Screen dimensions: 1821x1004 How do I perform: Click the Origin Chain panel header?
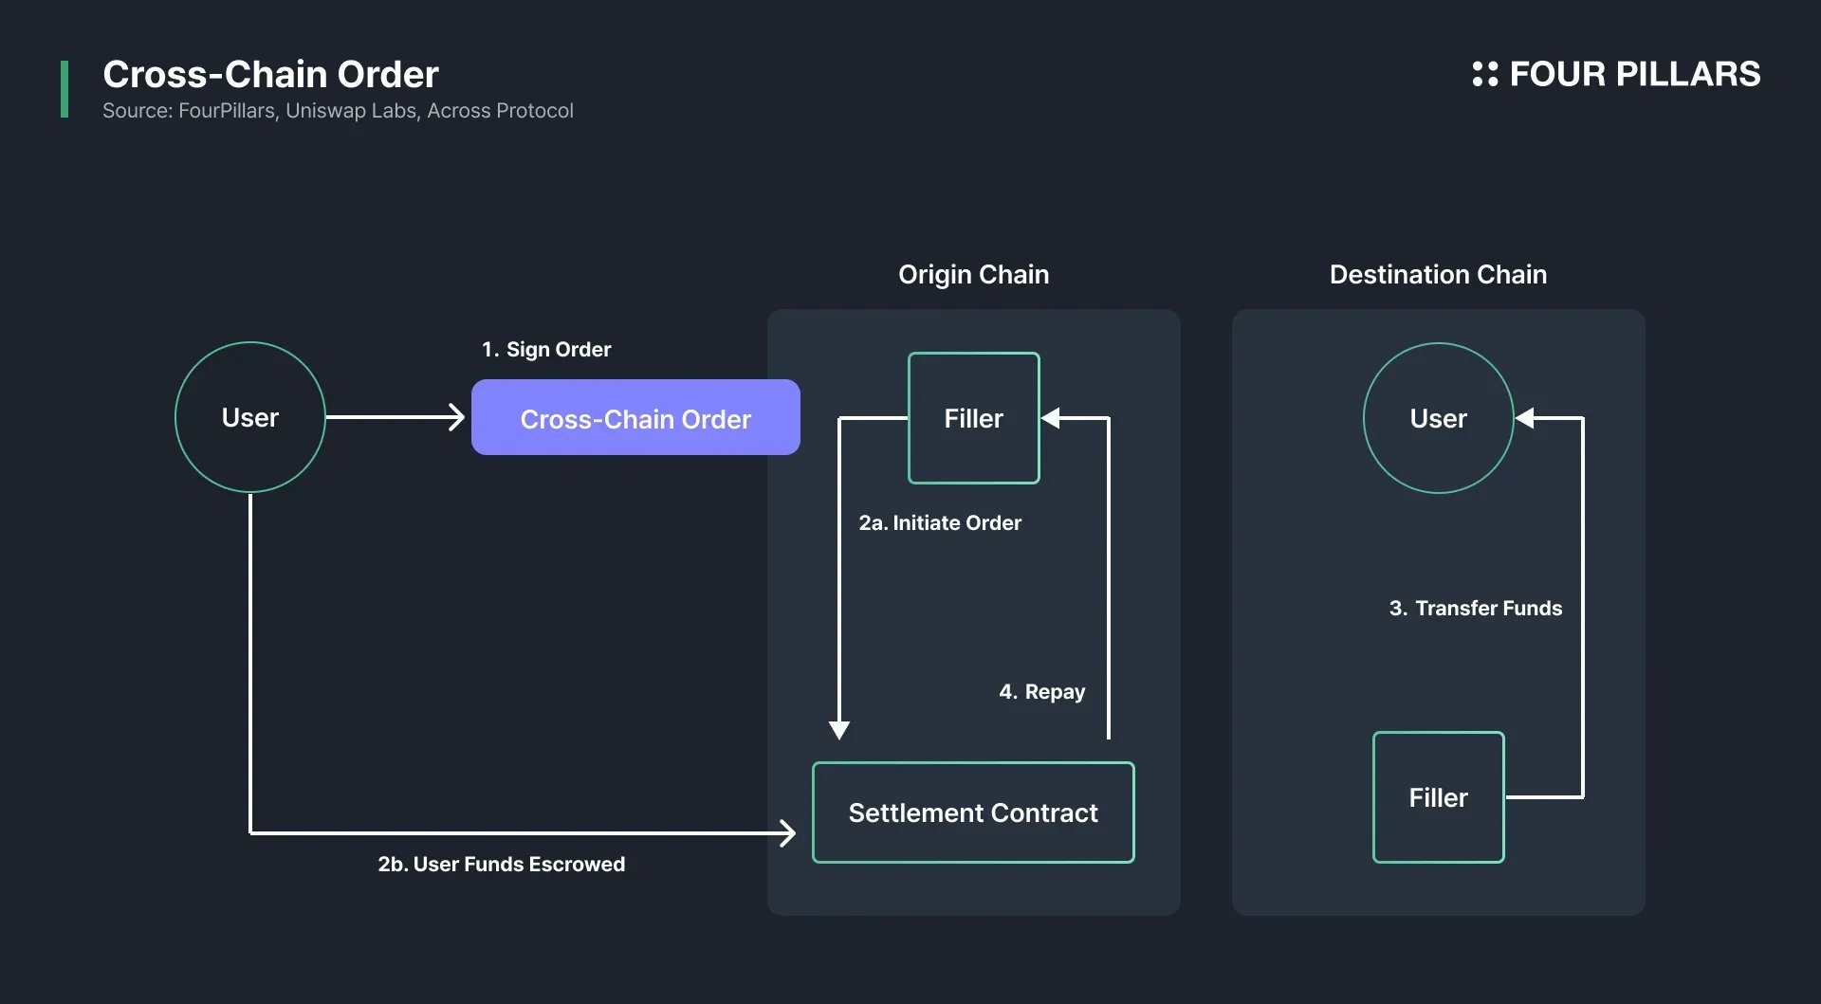(x=973, y=274)
